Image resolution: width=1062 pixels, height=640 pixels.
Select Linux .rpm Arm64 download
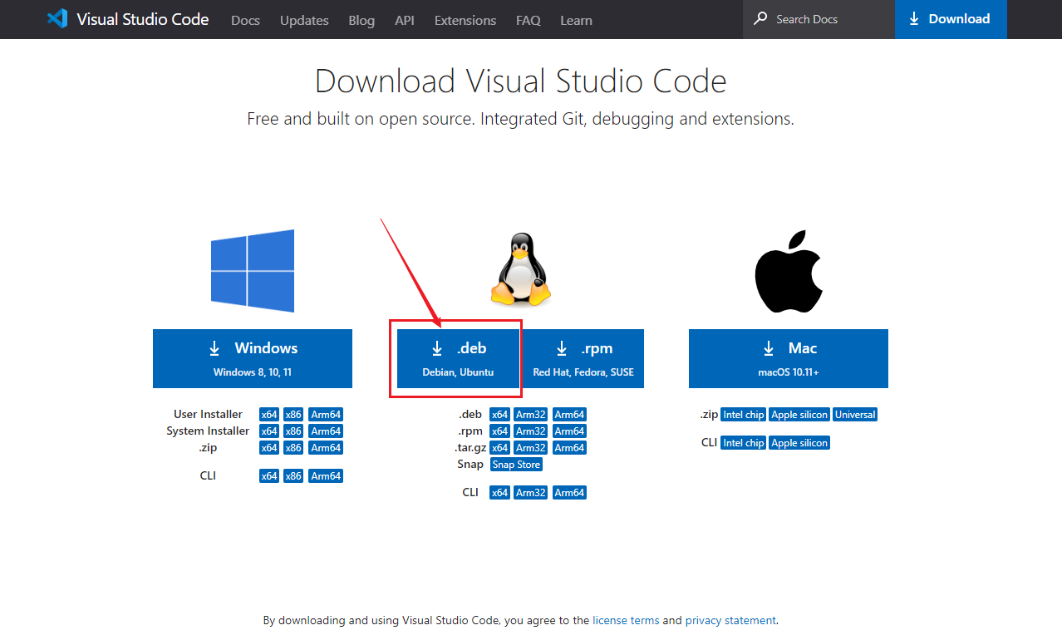569,431
